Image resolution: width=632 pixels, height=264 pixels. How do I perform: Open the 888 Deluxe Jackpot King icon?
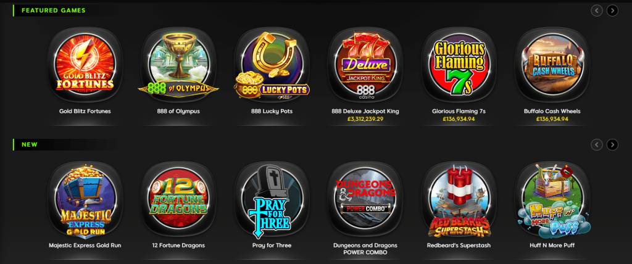[365, 65]
